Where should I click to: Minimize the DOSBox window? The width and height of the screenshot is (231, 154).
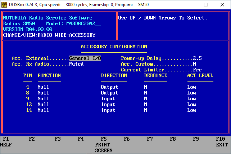tap(190, 5)
